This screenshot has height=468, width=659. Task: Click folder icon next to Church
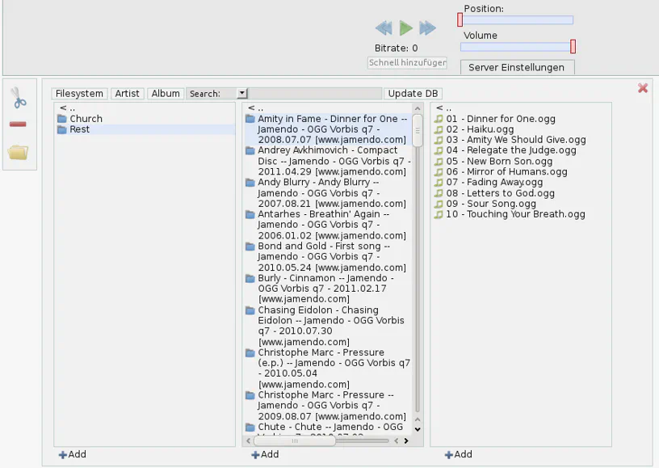[x=62, y=119]
